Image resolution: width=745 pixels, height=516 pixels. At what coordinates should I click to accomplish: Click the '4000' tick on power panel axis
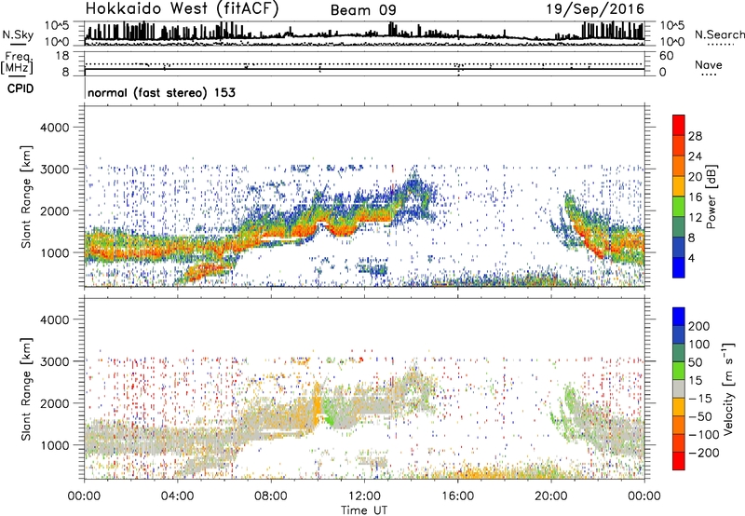coord(55,128)
